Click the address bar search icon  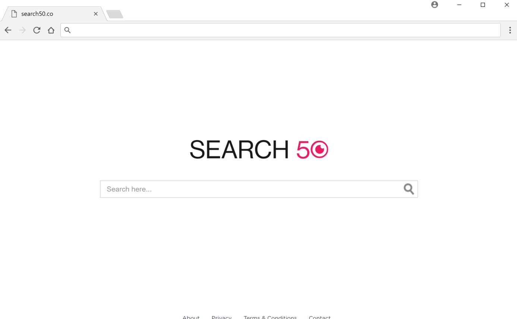point(67,30)
